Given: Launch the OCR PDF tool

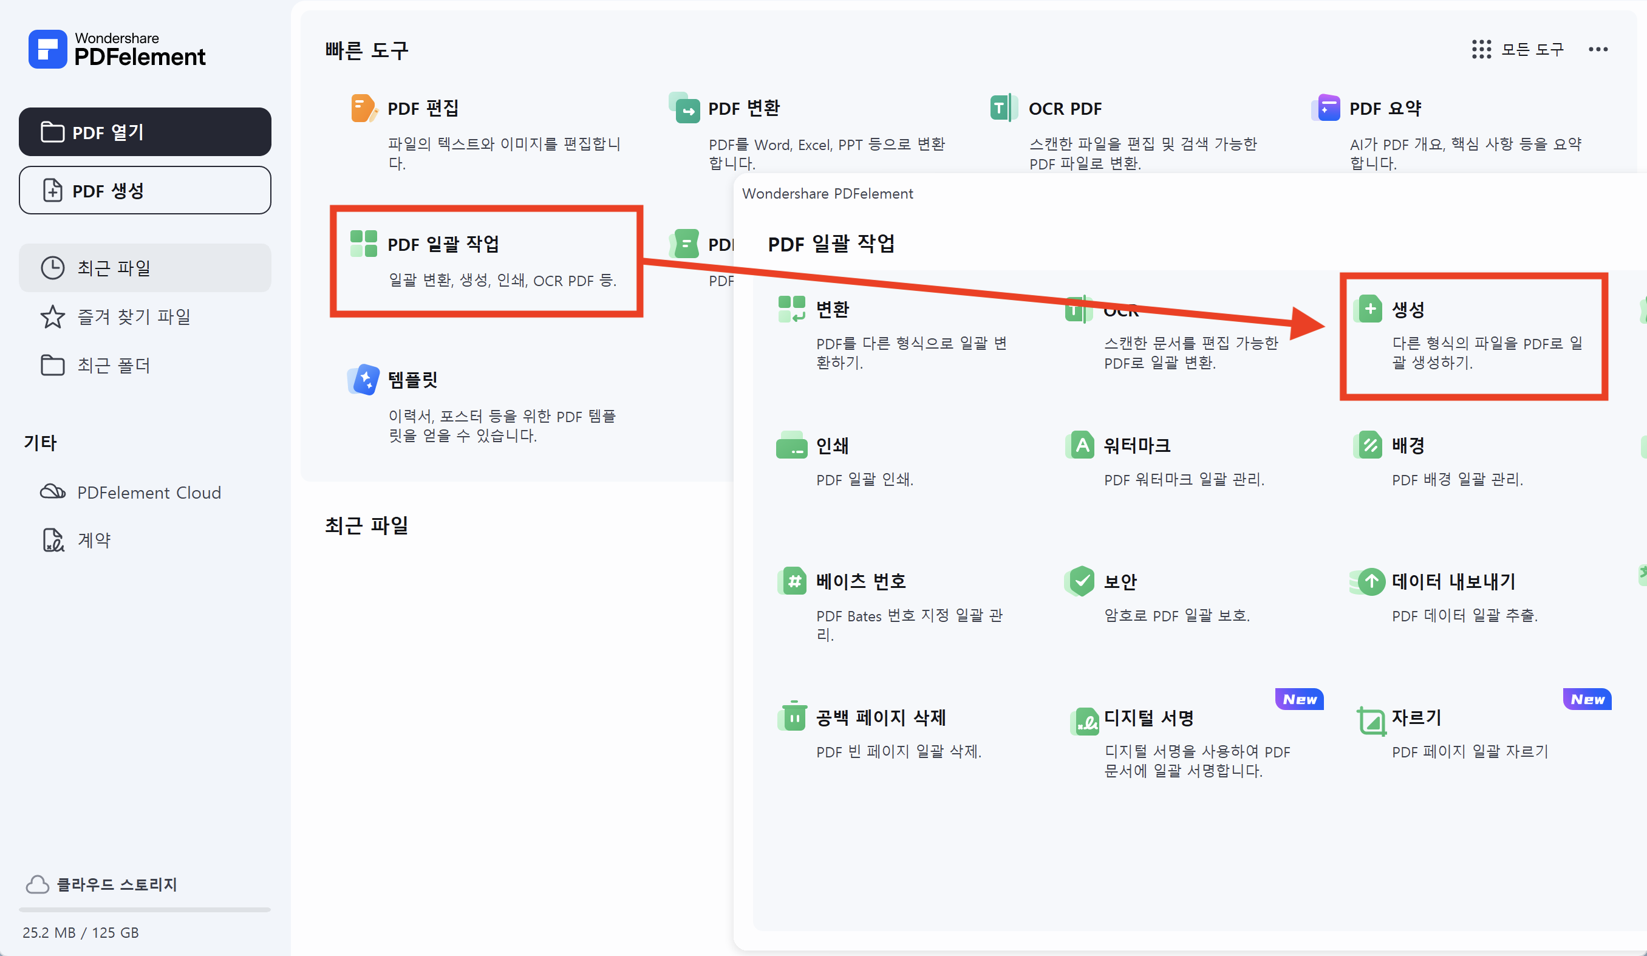Looking at the screenshot, I should [x=1064, y=108].
